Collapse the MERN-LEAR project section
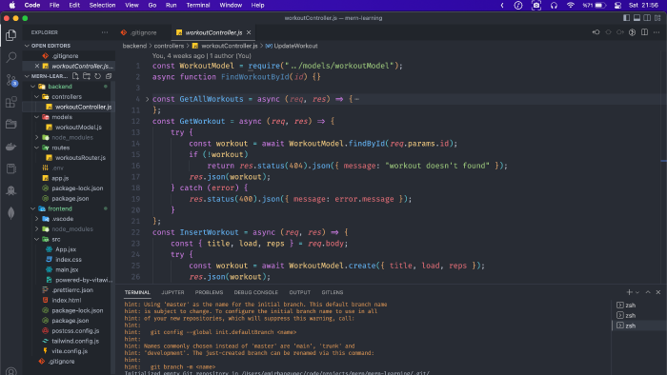 pos(28,76)
